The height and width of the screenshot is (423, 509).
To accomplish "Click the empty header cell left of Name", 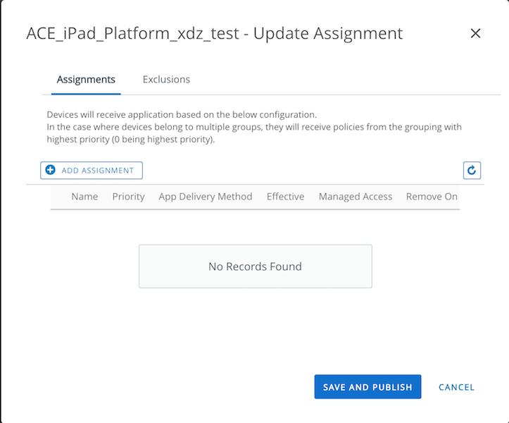I will pos(60,197).
